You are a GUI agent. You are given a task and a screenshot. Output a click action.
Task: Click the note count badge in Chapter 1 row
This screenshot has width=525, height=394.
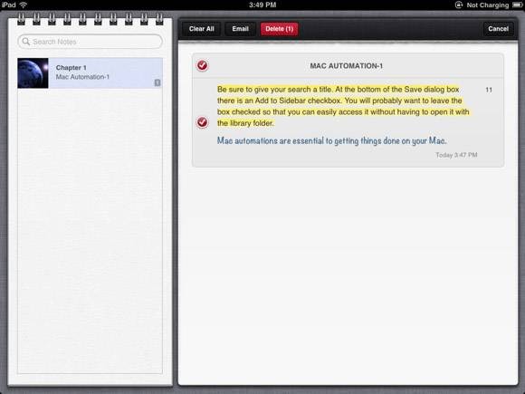pyautogui.click(x=157, y=82)
